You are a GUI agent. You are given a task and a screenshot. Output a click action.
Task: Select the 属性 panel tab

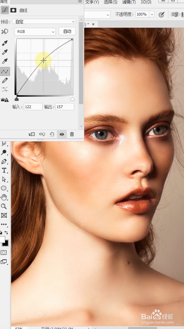(4, 2)
